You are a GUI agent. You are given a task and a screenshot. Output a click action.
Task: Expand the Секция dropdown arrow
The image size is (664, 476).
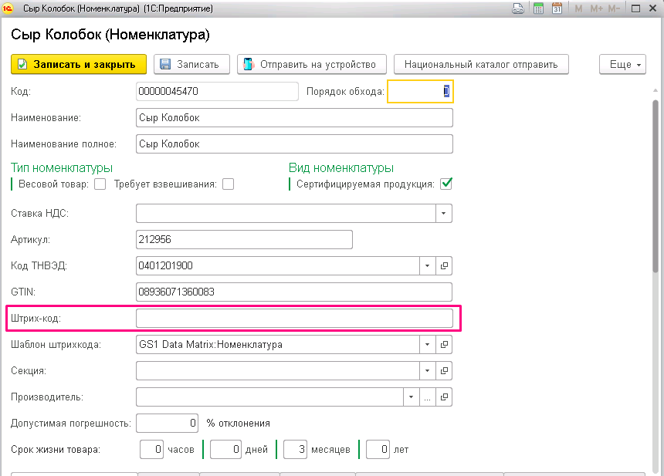[x=427, y=370]
